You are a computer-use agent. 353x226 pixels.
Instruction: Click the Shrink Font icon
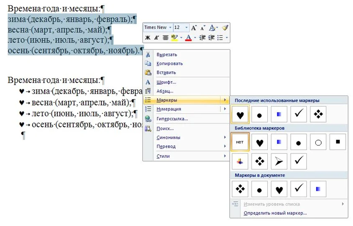coord(203,28)
